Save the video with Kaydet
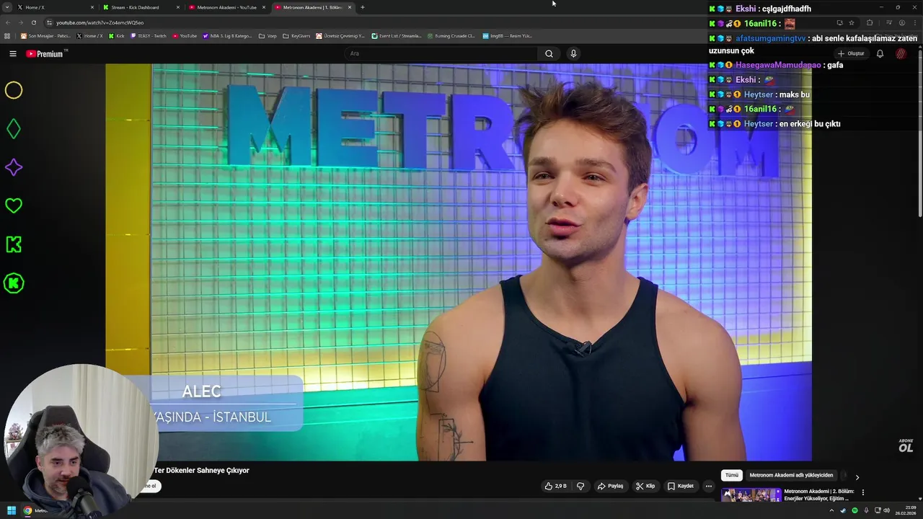 tap(681, 486)
